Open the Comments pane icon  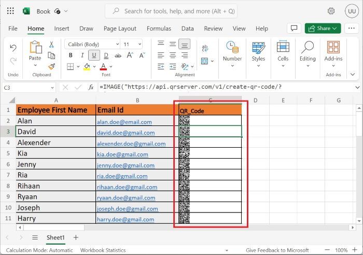(x=294, y=28)
